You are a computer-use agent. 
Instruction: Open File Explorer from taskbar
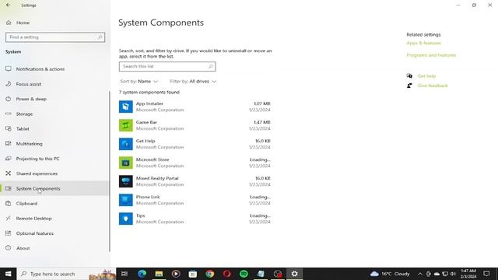(x=159, y=274)
